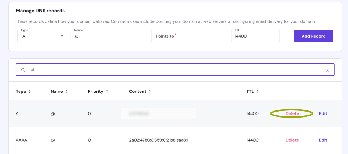Click the search magnifier icon

[x=23, y=70]
